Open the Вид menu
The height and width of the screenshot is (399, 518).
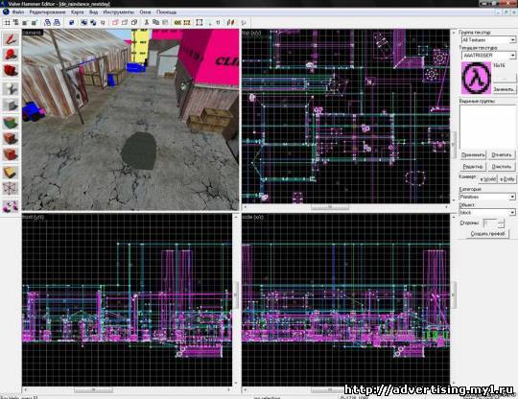pos(93,12)
